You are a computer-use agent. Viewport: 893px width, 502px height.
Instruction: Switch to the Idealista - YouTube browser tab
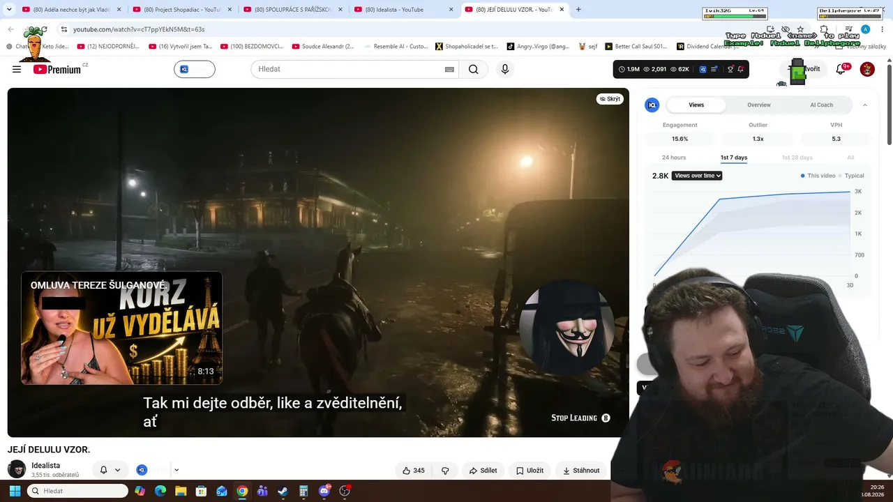pos(403,10)
